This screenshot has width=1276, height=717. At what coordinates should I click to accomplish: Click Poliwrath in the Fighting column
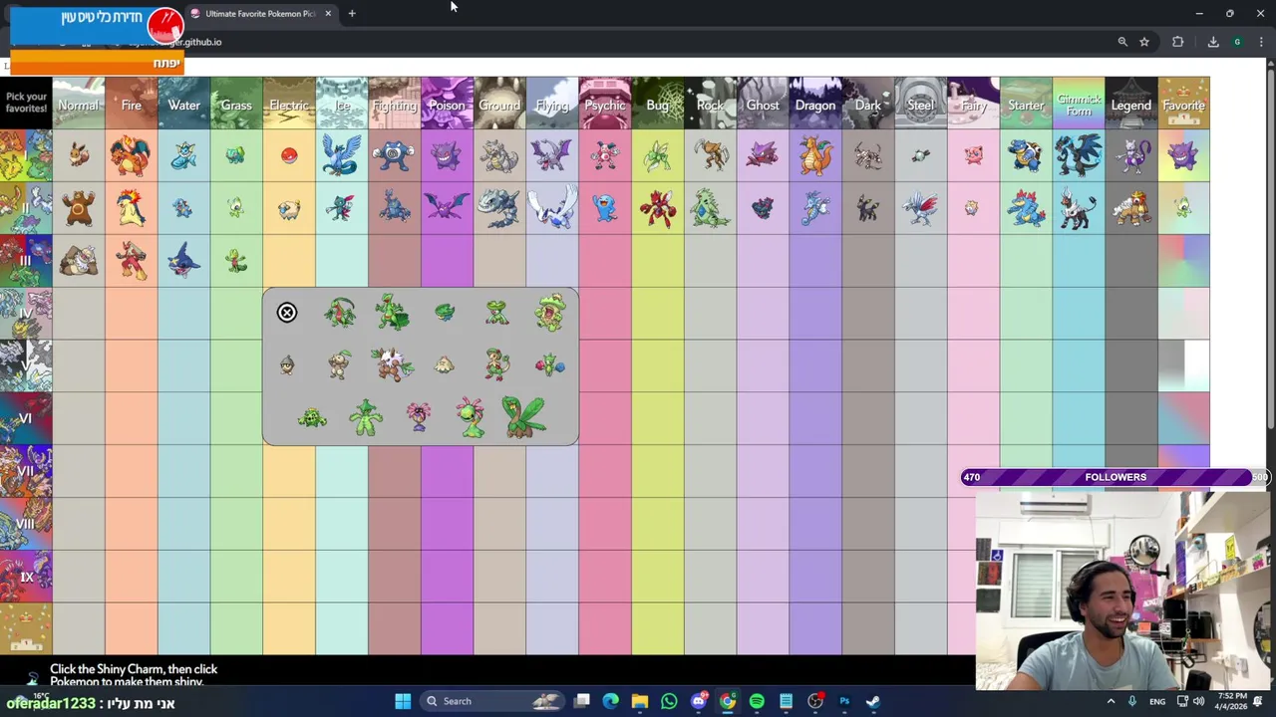click(394, 156)
